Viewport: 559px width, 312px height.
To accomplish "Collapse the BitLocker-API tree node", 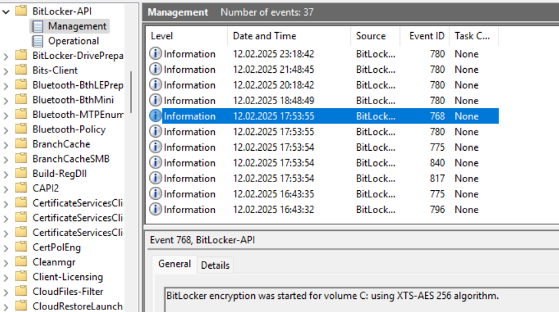I will point(6,12).
